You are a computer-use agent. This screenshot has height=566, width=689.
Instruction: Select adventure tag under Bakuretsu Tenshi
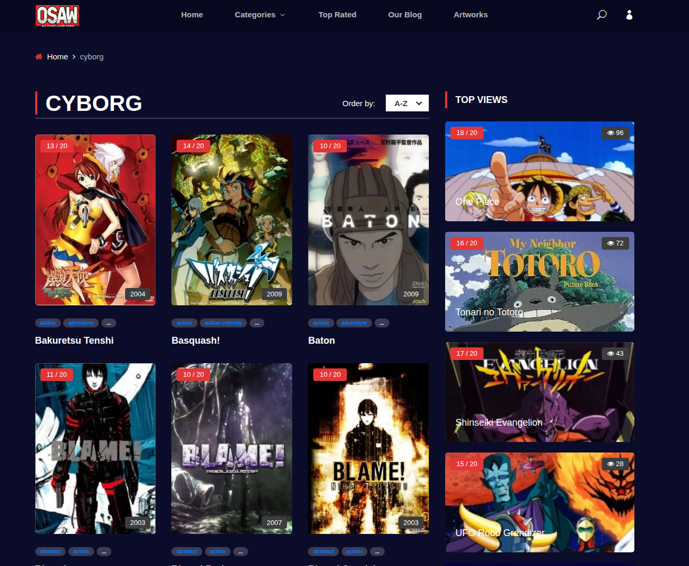tap(81, 323)
